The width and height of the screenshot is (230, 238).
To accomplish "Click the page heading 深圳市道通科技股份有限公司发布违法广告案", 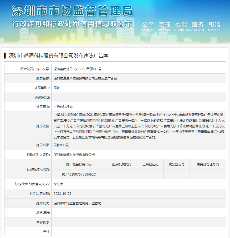I will click(x=59, y=55).
